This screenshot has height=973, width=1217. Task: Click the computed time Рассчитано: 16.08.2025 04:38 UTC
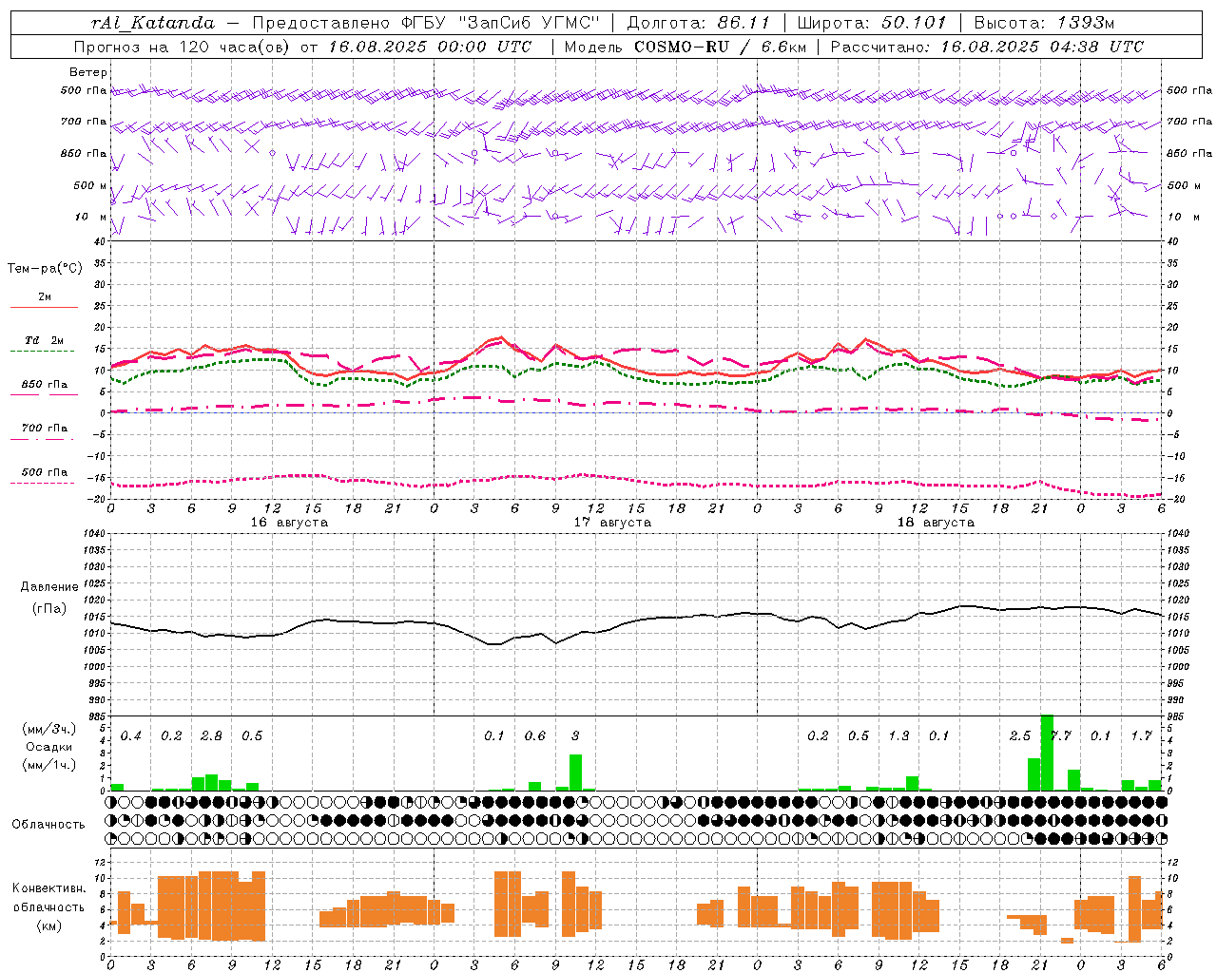coord(987,47)
